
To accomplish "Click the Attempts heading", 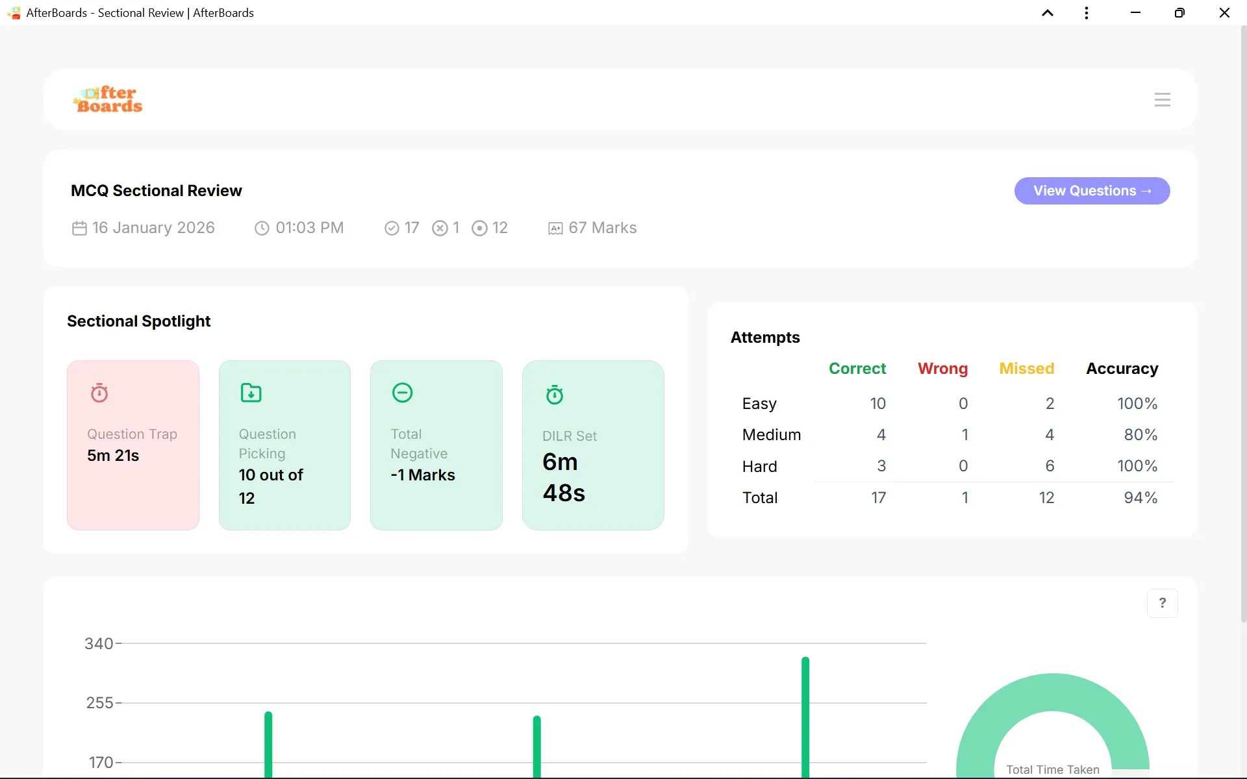I will [765, 338].
